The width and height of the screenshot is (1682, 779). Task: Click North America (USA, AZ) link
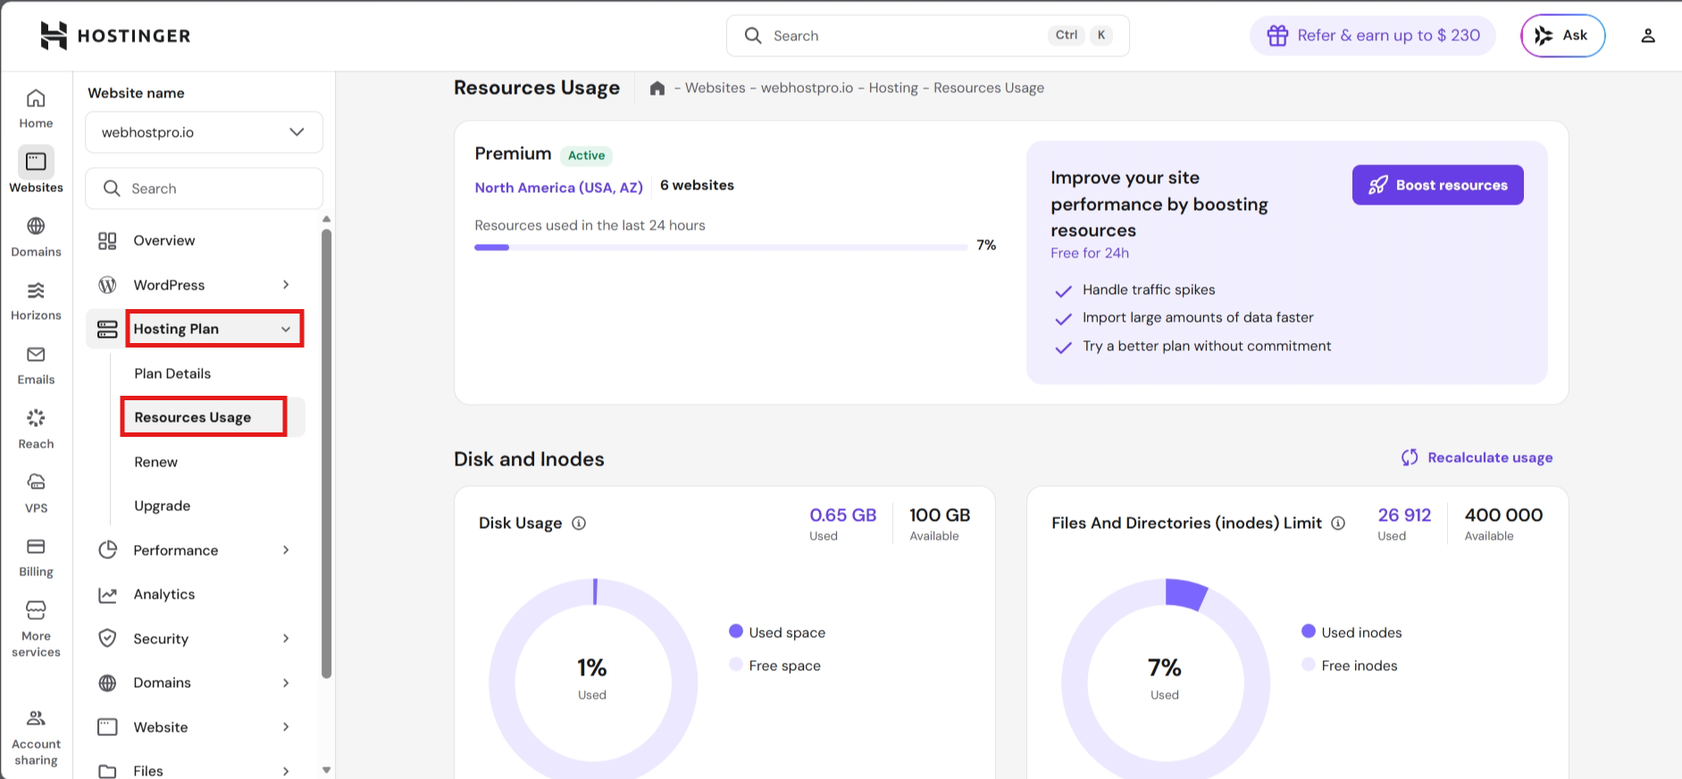coord(559,188)
